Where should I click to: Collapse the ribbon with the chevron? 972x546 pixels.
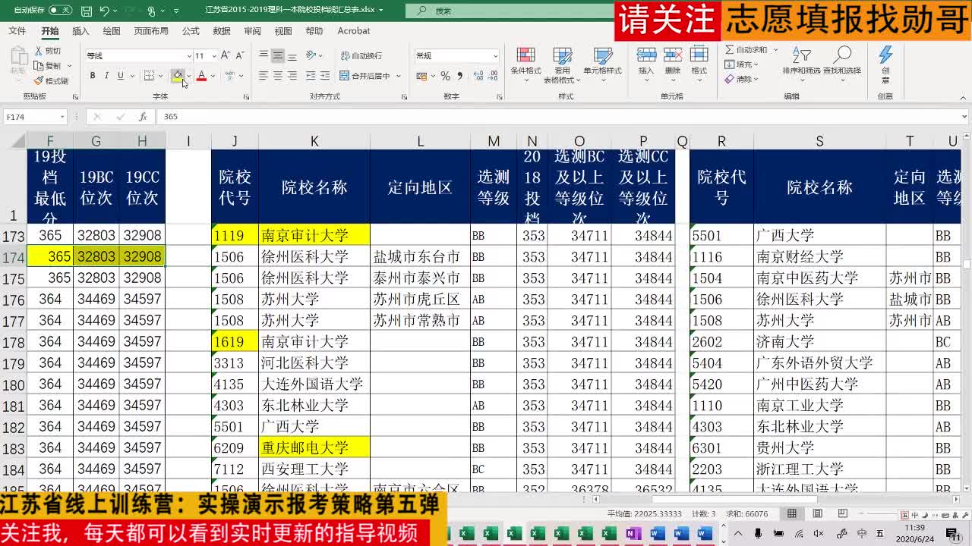point(964,97)
